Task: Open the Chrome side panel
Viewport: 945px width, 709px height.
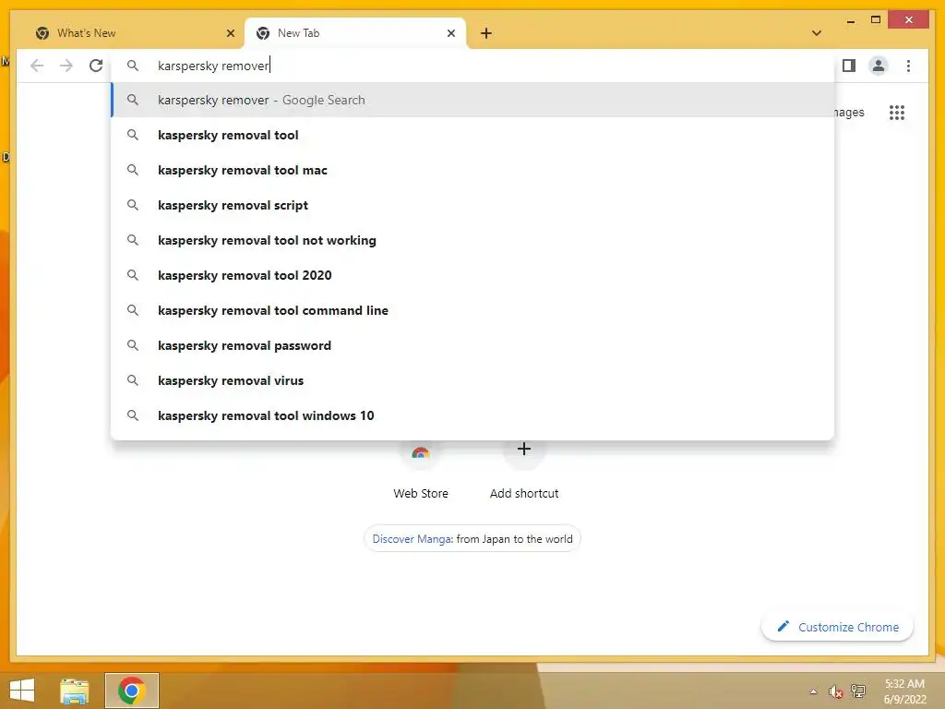Action: (849, 66)
